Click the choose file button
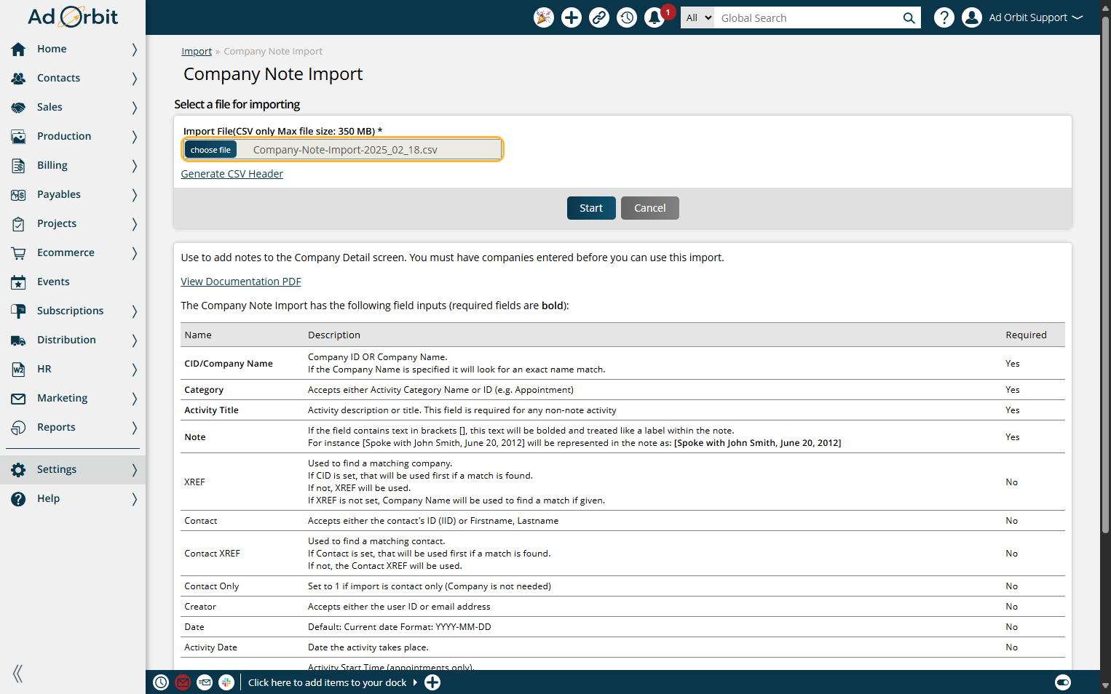1111x694 pixels. [210, 150]
